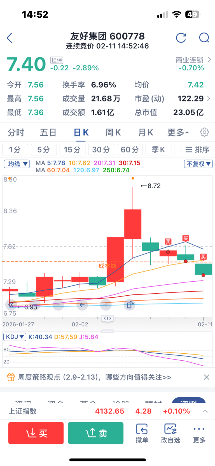Image resolution: width=215 pixels, height=466 pixels.
Task: Switch to the 周K tab
Action: 113,133
